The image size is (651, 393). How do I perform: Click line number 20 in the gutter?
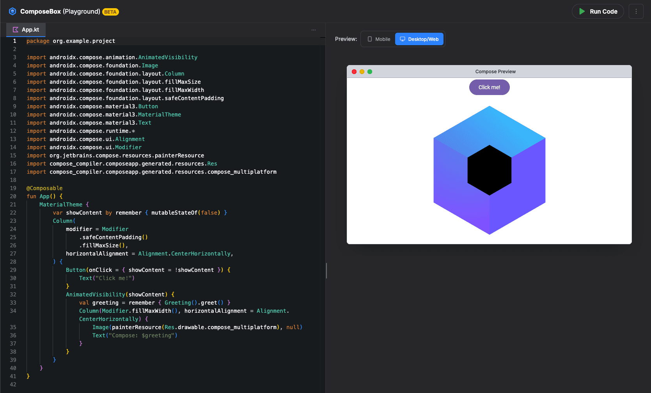(13, 196)
